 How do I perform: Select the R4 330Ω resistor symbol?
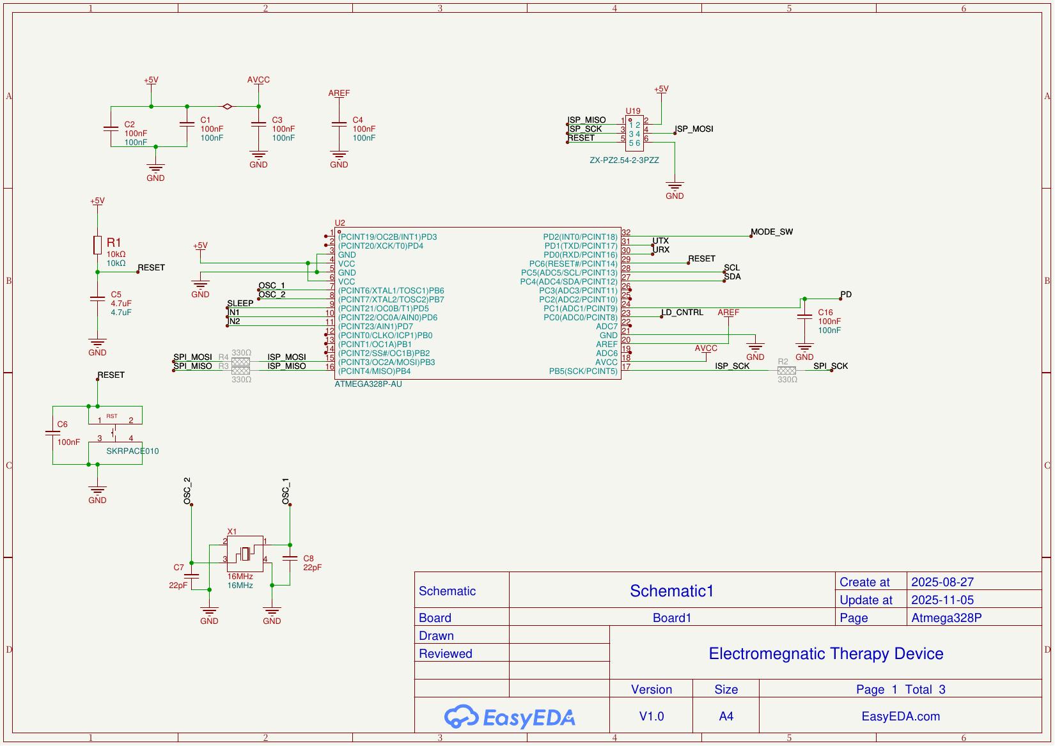[240, 362]
